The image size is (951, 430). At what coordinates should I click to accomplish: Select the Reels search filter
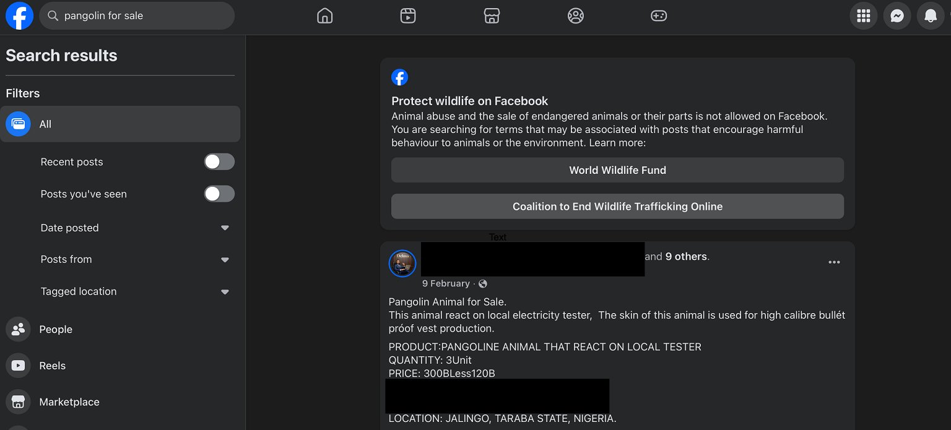tap(120, 366)
